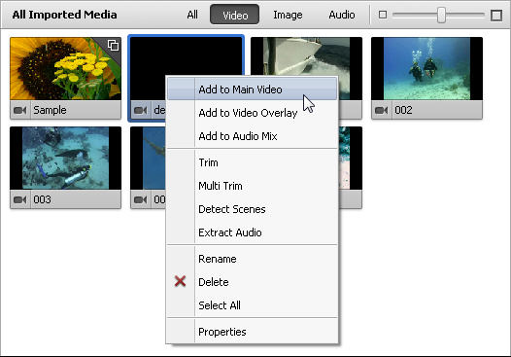Choose Extract Audio
The image size is (511, 357).
click(252, 232)
